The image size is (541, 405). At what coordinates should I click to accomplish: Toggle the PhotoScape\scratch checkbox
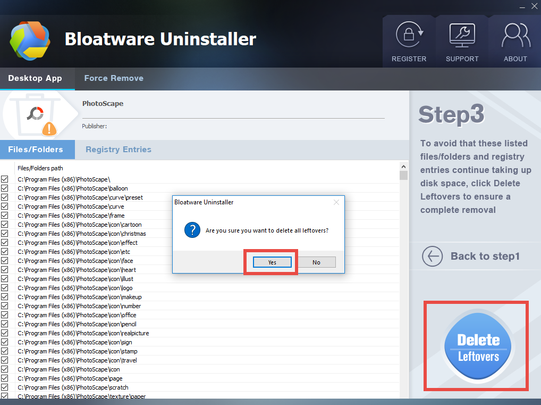[4, 387]
